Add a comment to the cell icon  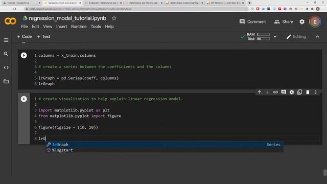point(284,92)
